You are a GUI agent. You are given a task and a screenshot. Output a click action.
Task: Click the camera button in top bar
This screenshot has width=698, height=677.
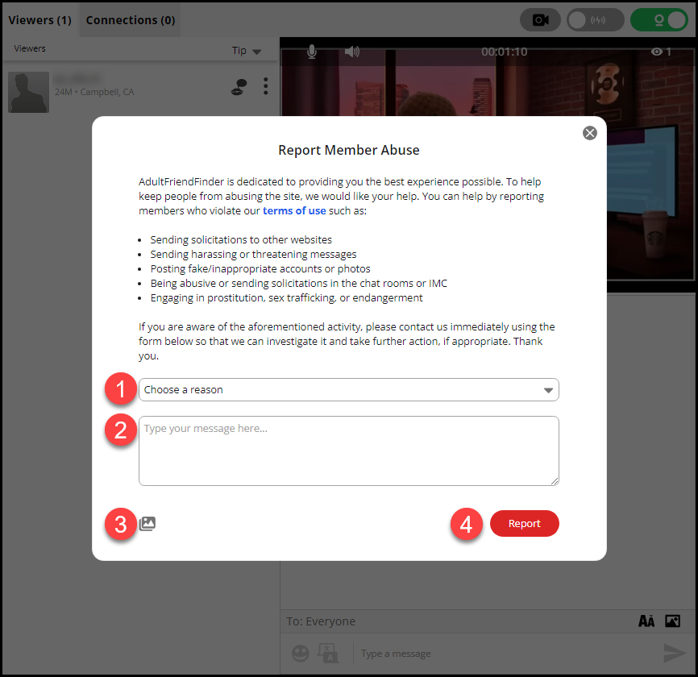tap(540, 20)
